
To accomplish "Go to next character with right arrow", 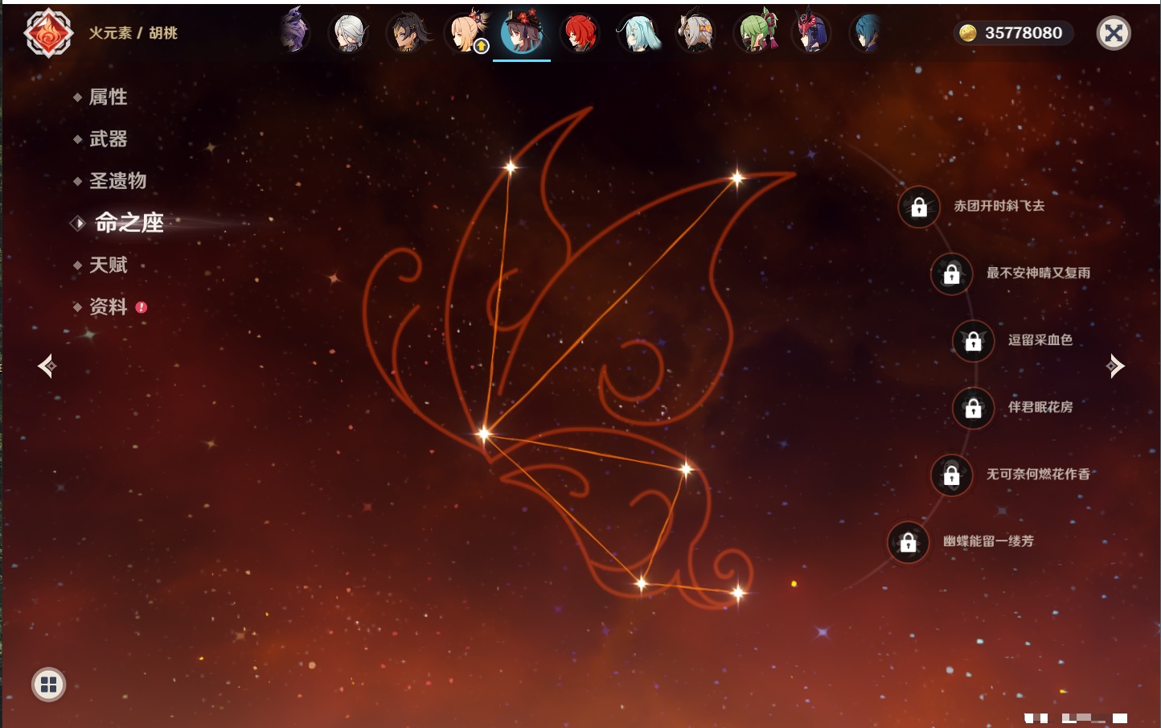I will tap(1115, 366).
